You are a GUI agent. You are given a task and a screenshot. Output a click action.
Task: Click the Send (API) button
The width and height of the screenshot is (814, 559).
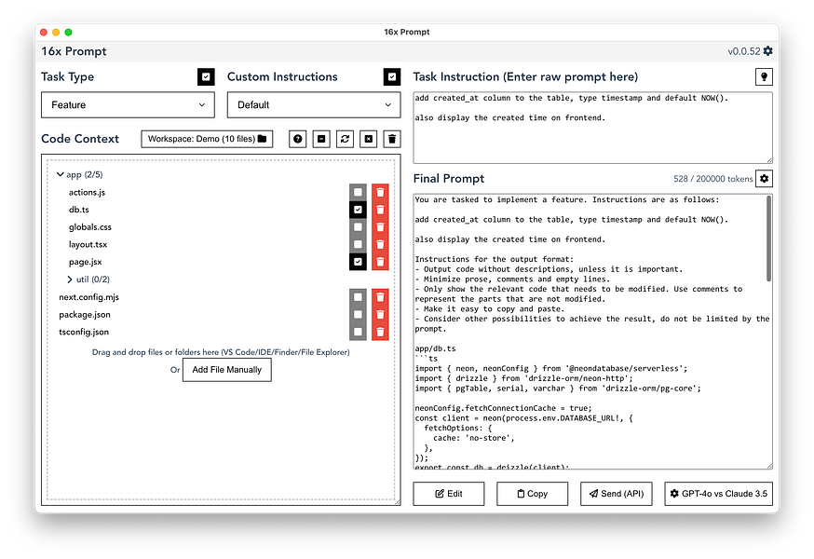[617, 494]
